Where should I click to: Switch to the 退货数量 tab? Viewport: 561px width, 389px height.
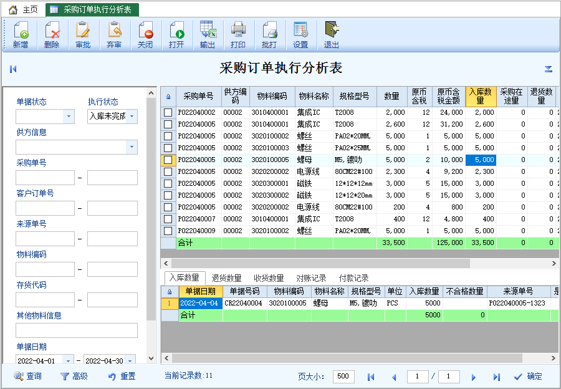226,278
